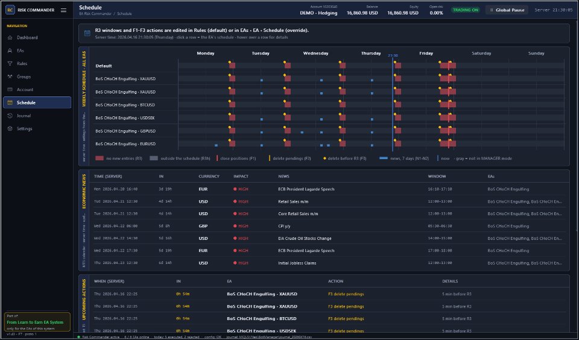Click IMPACT column header
579x340 pixels.
coord(241,177)
